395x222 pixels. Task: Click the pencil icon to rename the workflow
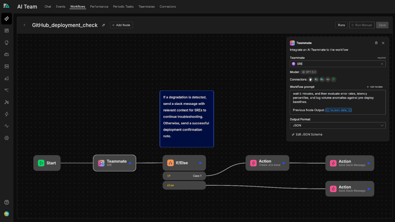[x=103, y=25]
